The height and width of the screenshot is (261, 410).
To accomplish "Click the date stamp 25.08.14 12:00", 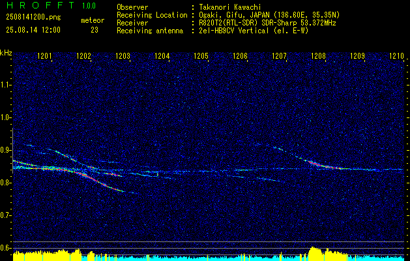I will (x=33, y=29).
